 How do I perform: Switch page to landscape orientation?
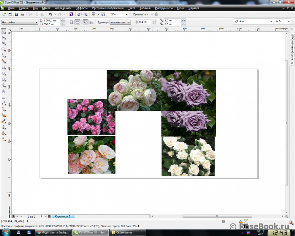pyautogui.click(x=77, y=22)
